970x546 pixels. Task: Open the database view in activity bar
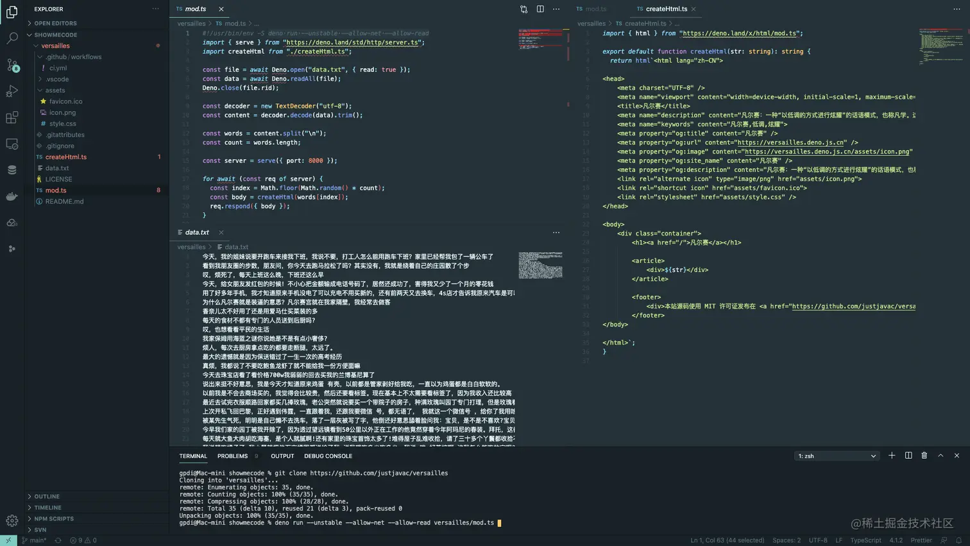[12, 170]
